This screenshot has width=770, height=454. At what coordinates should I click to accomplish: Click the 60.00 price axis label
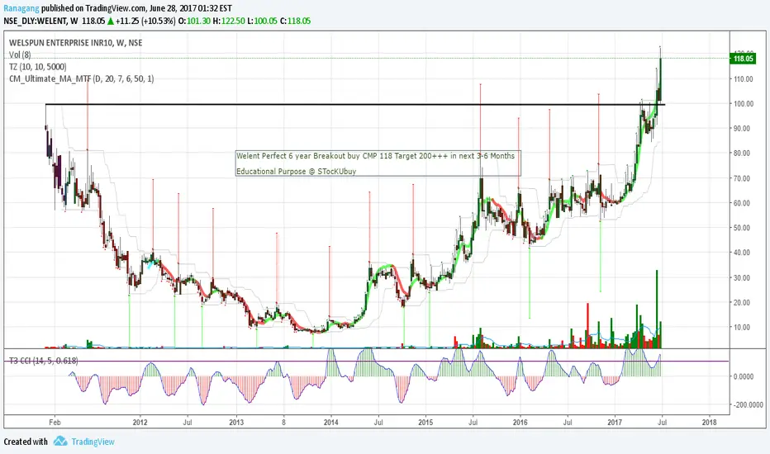[x=742, y=203]
